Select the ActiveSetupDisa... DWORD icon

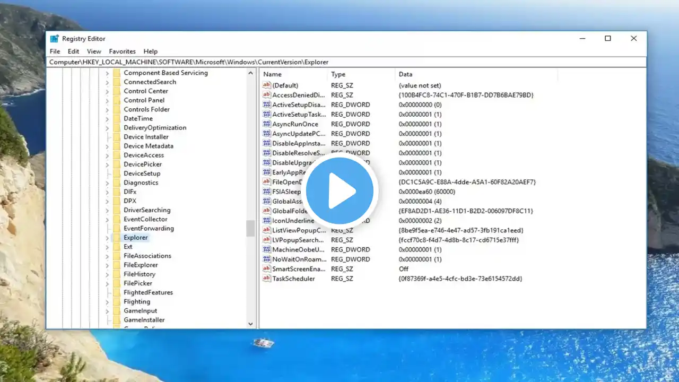267,105
